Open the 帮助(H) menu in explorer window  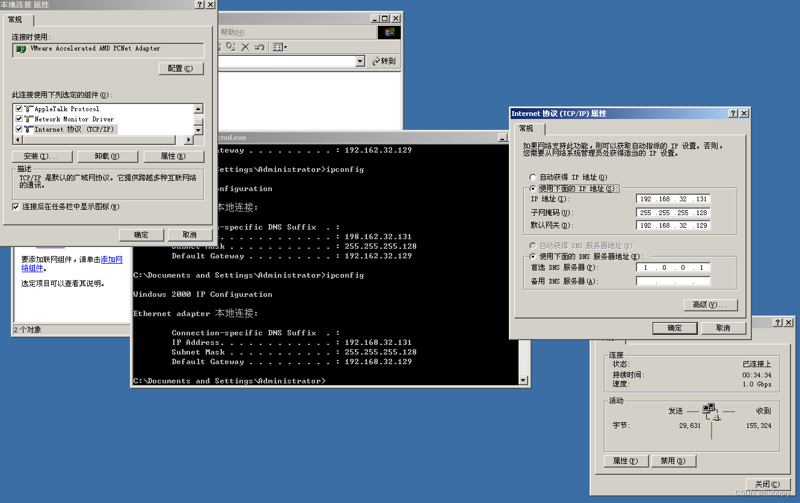click(x=232, y=32)
